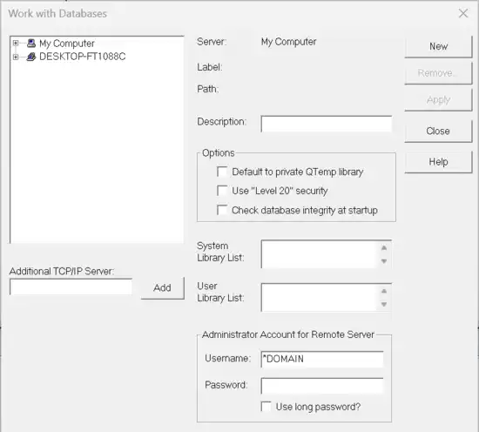This screenshot has height=432, width=479.
Task: Check database integrity at startup checkbox
Action: click(x=222, y=210)
